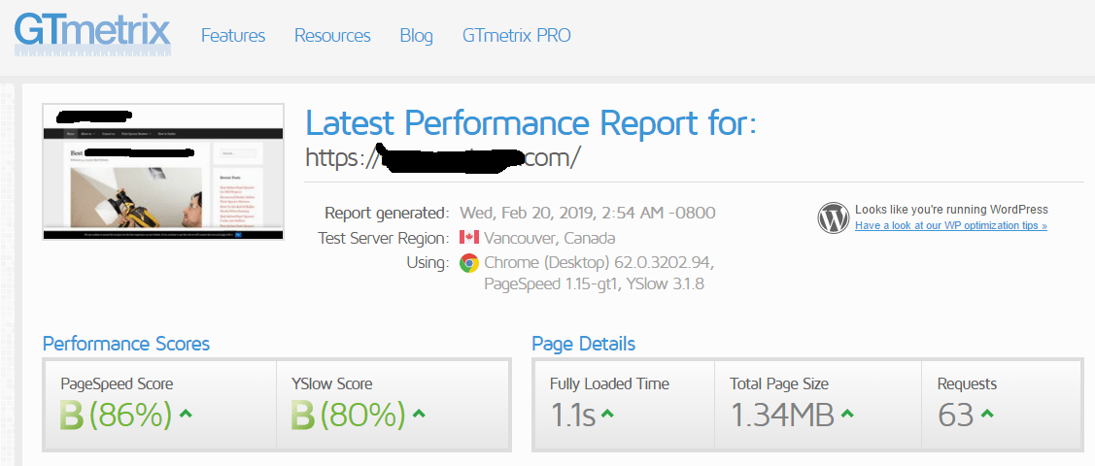This screenshot has height=466, width=1095.
Task: Open GTmetrix PRO page
Action: (517, 36)
